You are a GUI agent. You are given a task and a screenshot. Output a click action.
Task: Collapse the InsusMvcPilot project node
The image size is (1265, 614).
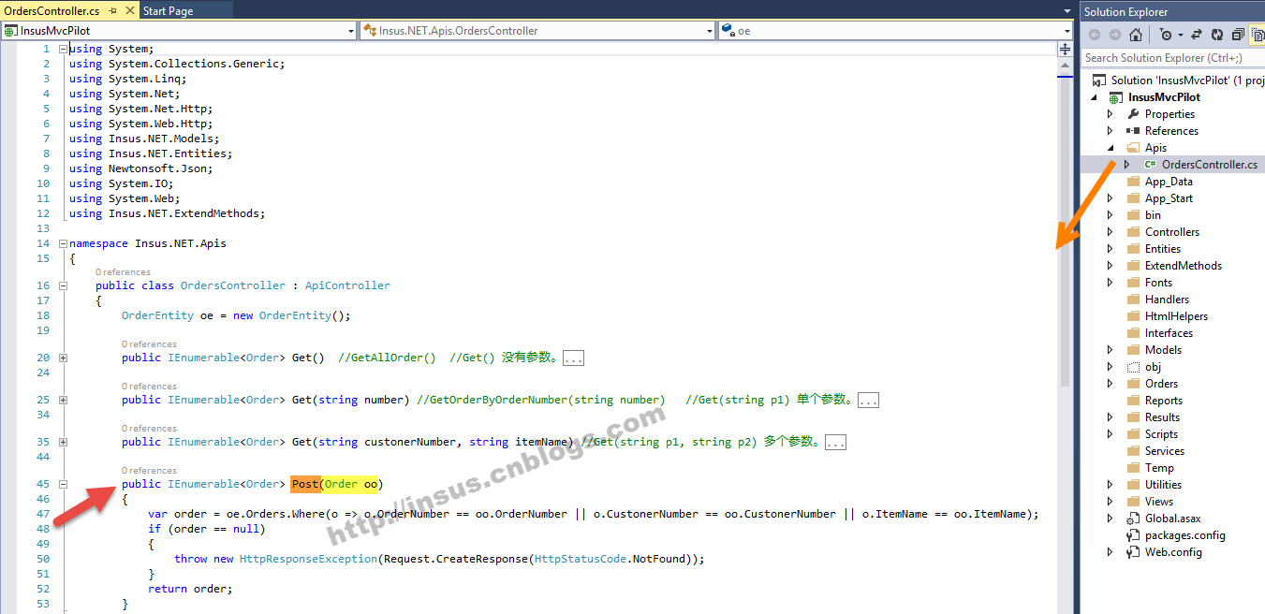[1094, 97]
